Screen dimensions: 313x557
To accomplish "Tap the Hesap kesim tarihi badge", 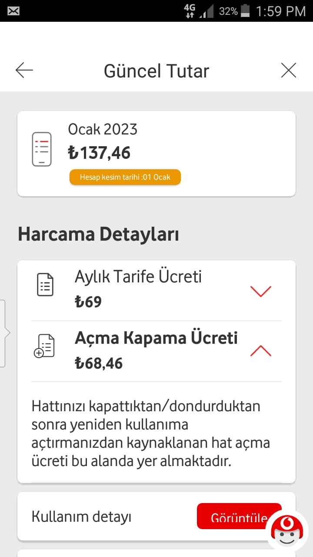I will (125, 177).
